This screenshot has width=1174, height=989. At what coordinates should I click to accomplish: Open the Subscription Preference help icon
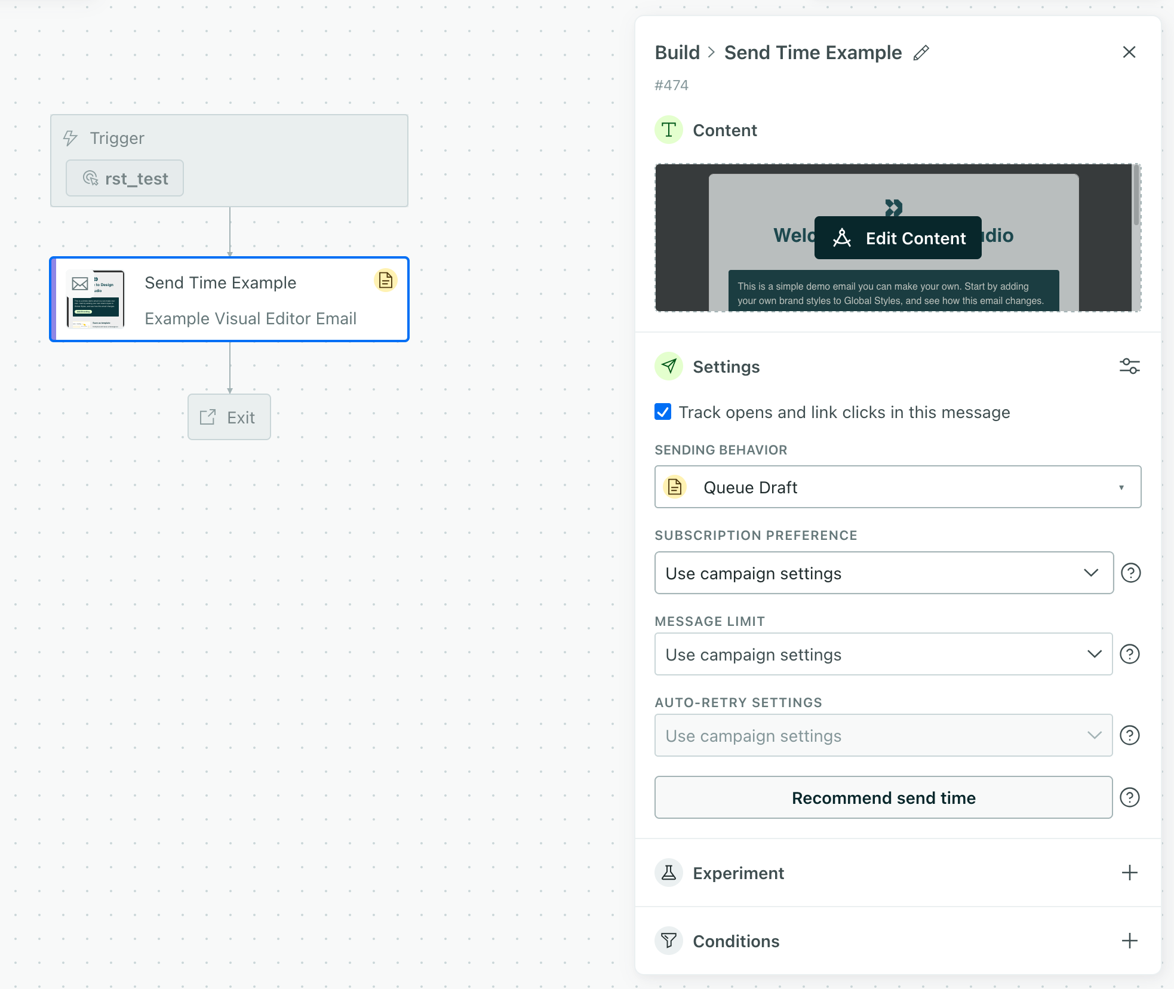(x=1130, y=573)
